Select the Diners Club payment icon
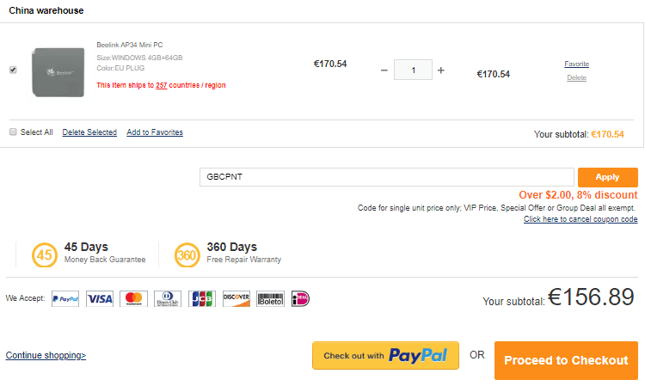The width and height of the screenshot is (645, 386). pyautogui.click(x=168, y=299)
